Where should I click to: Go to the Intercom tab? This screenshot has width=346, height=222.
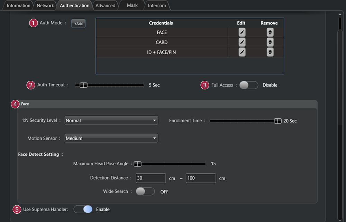click(x=157, y=6)
